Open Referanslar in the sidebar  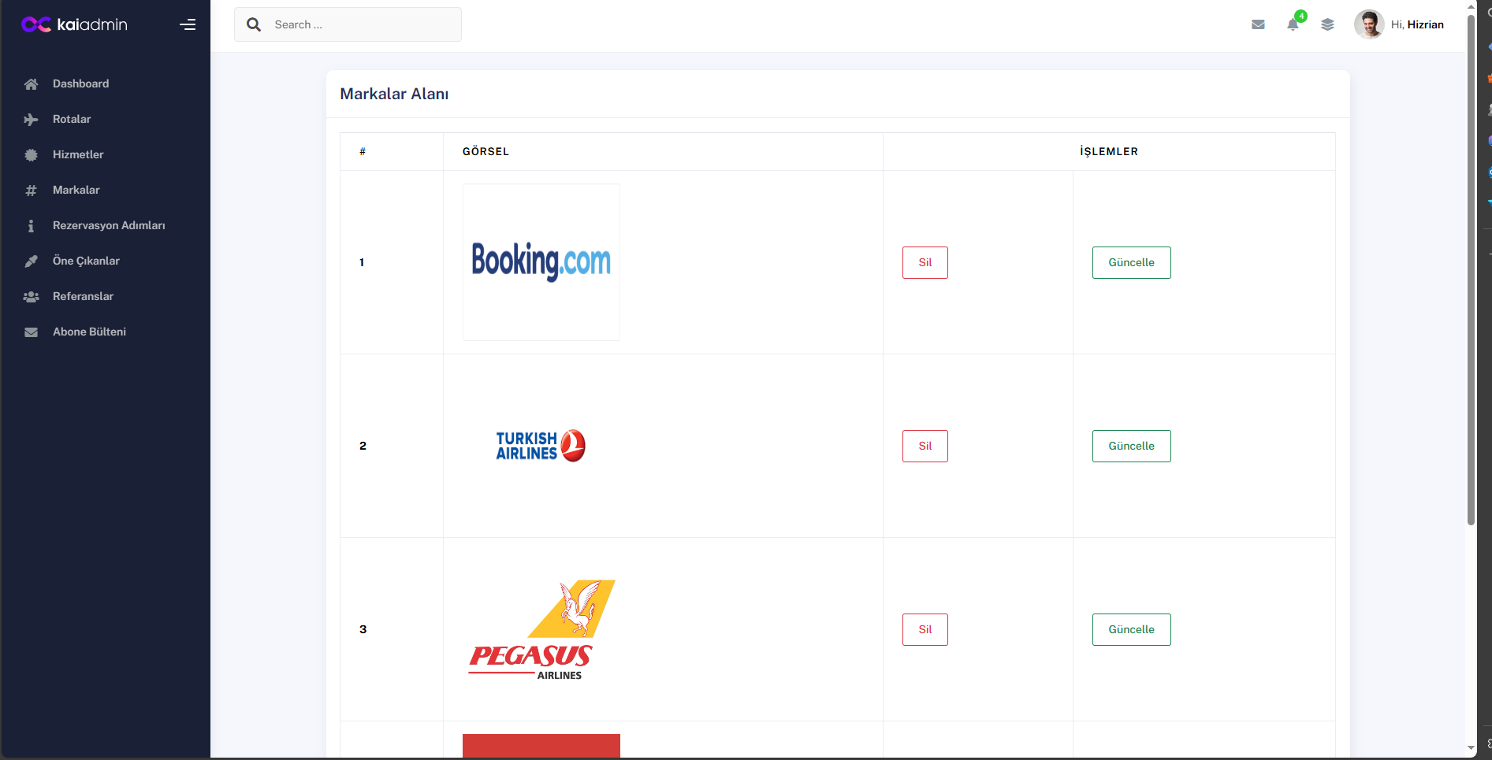pos(83,296)
